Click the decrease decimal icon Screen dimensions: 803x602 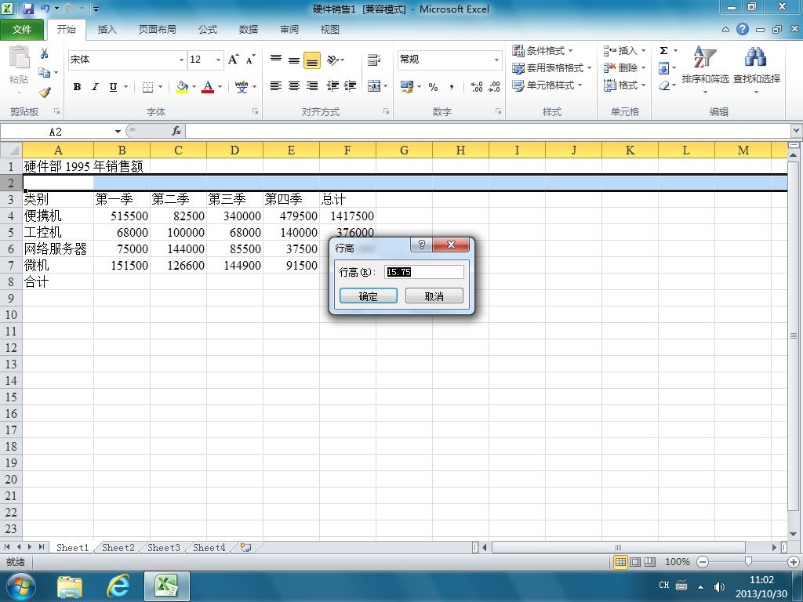pos(494,86)
